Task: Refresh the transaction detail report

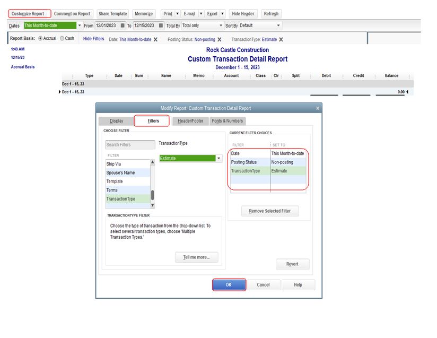Action: (x=271, y=13)
